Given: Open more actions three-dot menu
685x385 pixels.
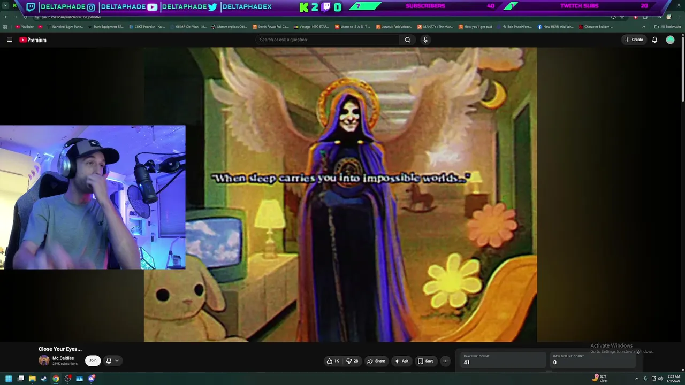Looking at the screenshot, I should pos(445,361).
